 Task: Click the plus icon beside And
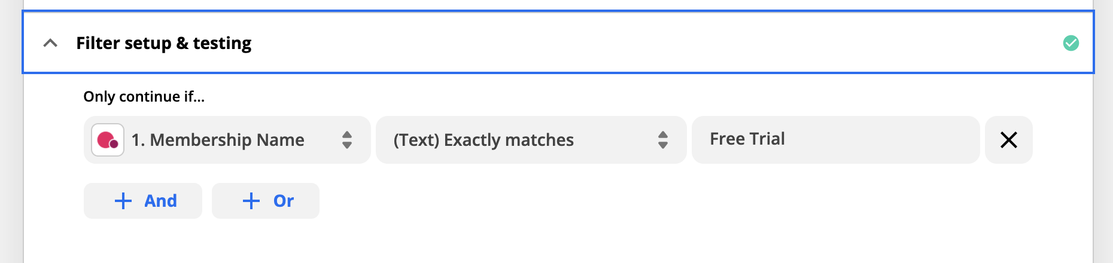point(123,201)
